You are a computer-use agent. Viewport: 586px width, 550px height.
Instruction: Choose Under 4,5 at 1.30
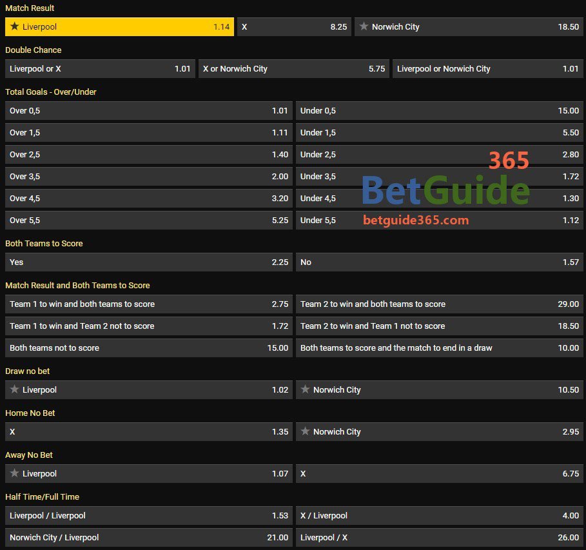(x=440, y=199)
